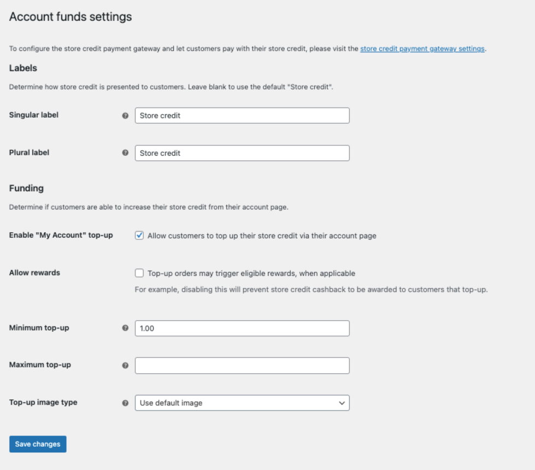Edit the Singular label text field
The height and width of the screenshot is (470, 535).
(242, 115)
